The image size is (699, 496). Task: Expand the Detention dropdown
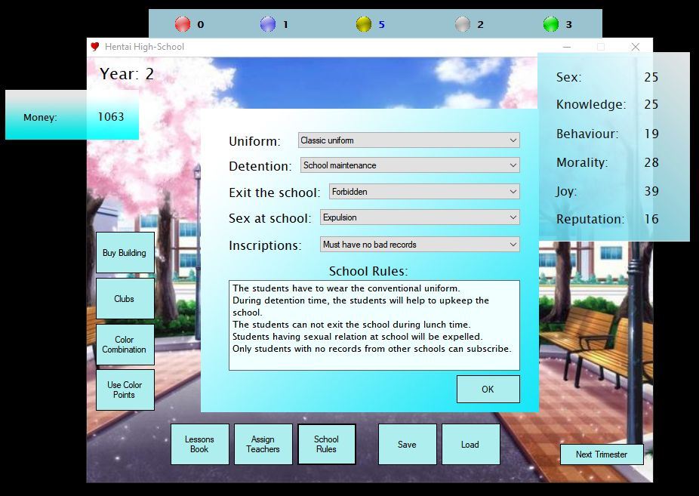[x=410, y=165]
